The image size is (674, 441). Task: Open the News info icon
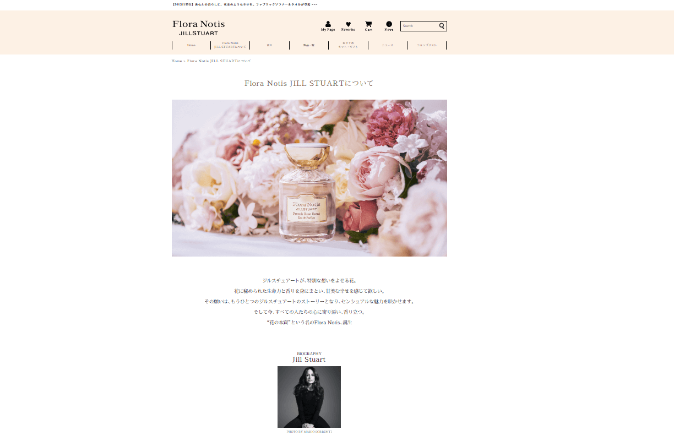coord(389,26)
